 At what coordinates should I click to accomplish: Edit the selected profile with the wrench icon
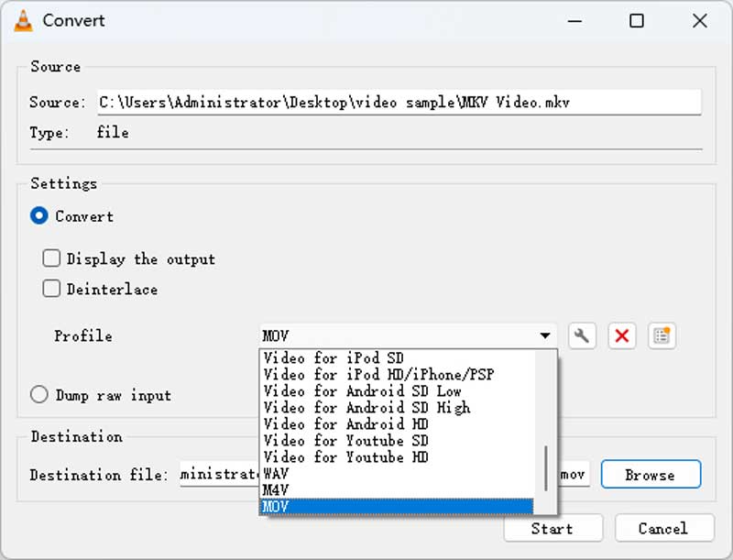[x=581, y=335]
